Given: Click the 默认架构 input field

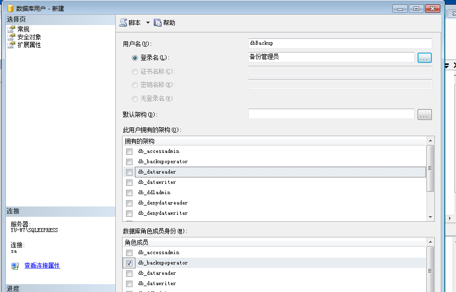Looking at the screenshot, I should [331, 114].
